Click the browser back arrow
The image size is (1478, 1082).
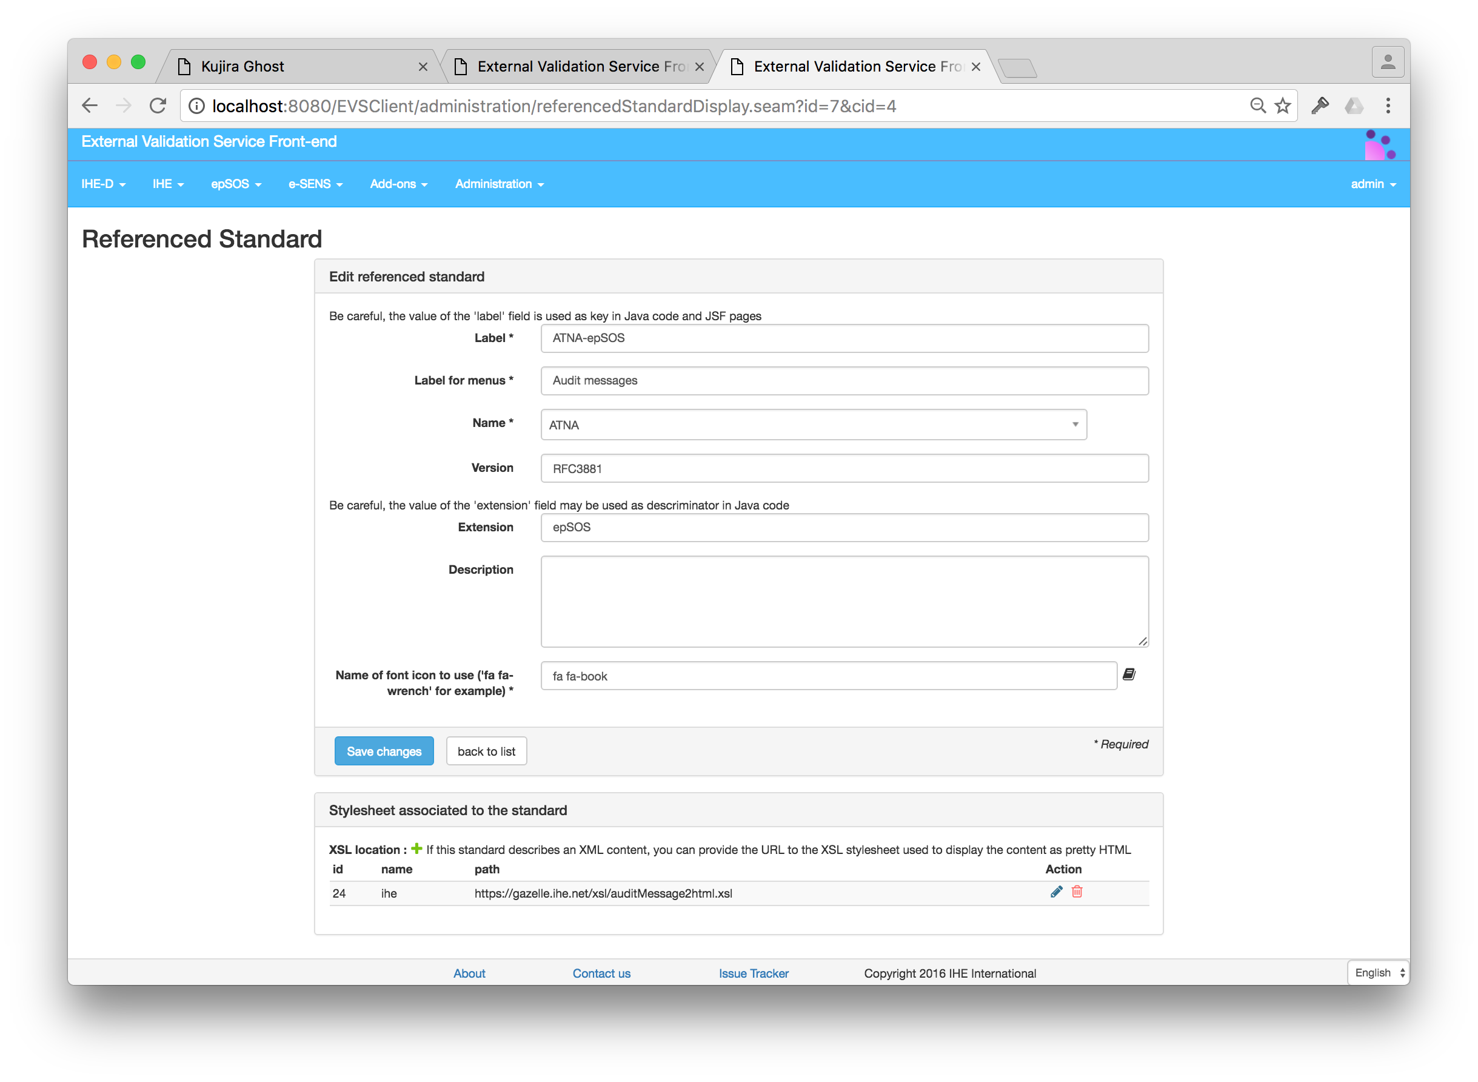pos(90,106)
